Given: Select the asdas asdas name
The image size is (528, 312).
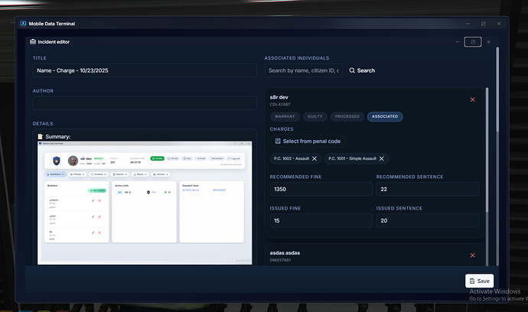Looking at the screenshot, I should tap(285, 253).
